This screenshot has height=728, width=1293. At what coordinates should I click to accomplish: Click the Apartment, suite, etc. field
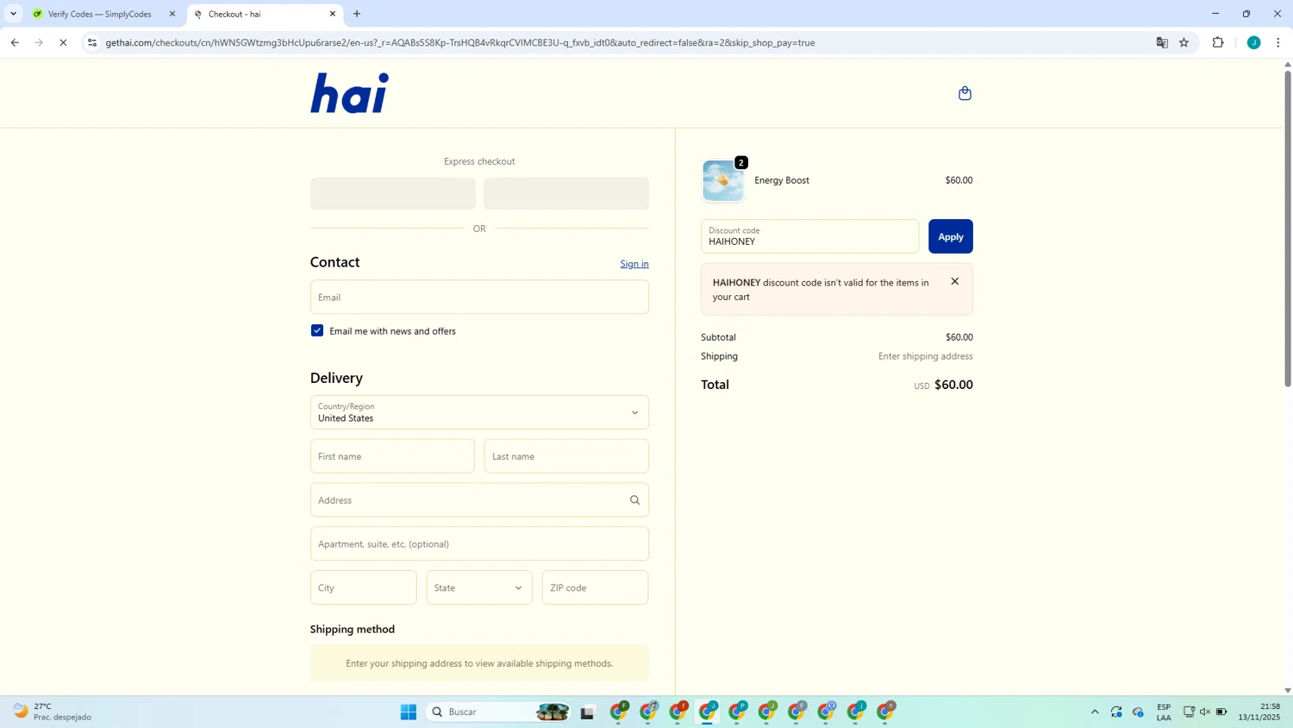point(479,544)
